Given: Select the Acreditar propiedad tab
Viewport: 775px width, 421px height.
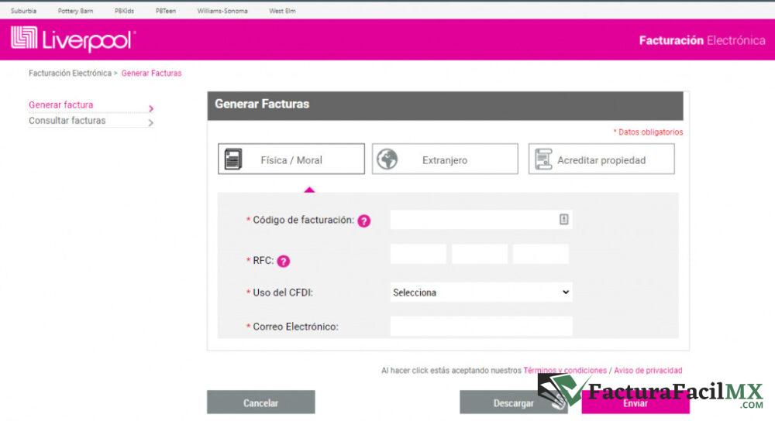Looking at the screenshot, I should click(601, 159).
